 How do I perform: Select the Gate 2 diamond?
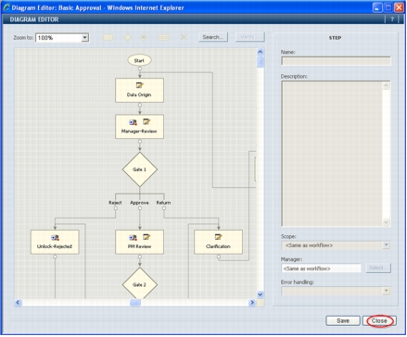pyautogui.click(x=140, y=284)
